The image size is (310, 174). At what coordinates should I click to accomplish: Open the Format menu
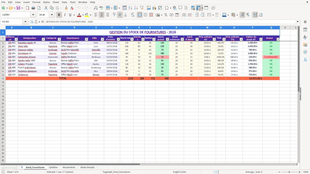[x=36, y=2]
